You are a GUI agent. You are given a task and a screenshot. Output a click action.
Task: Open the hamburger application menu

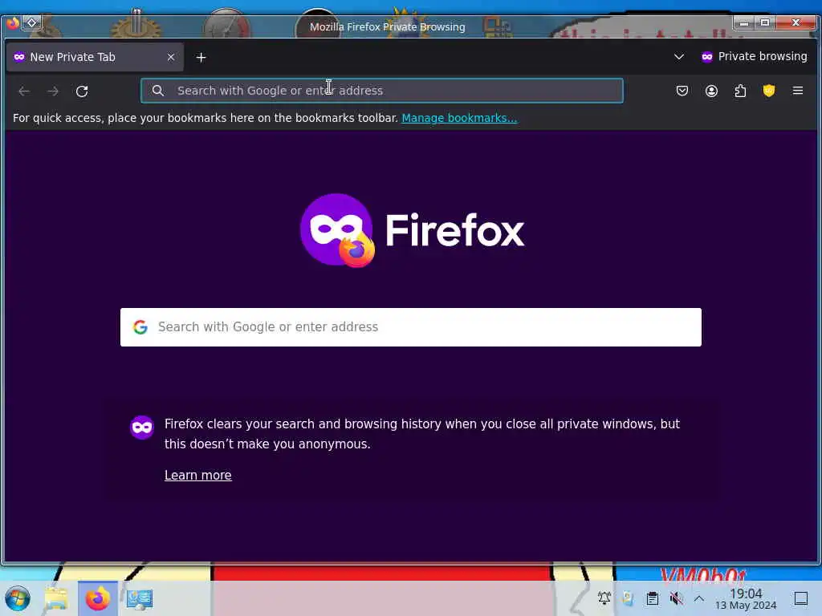(798, 91)
